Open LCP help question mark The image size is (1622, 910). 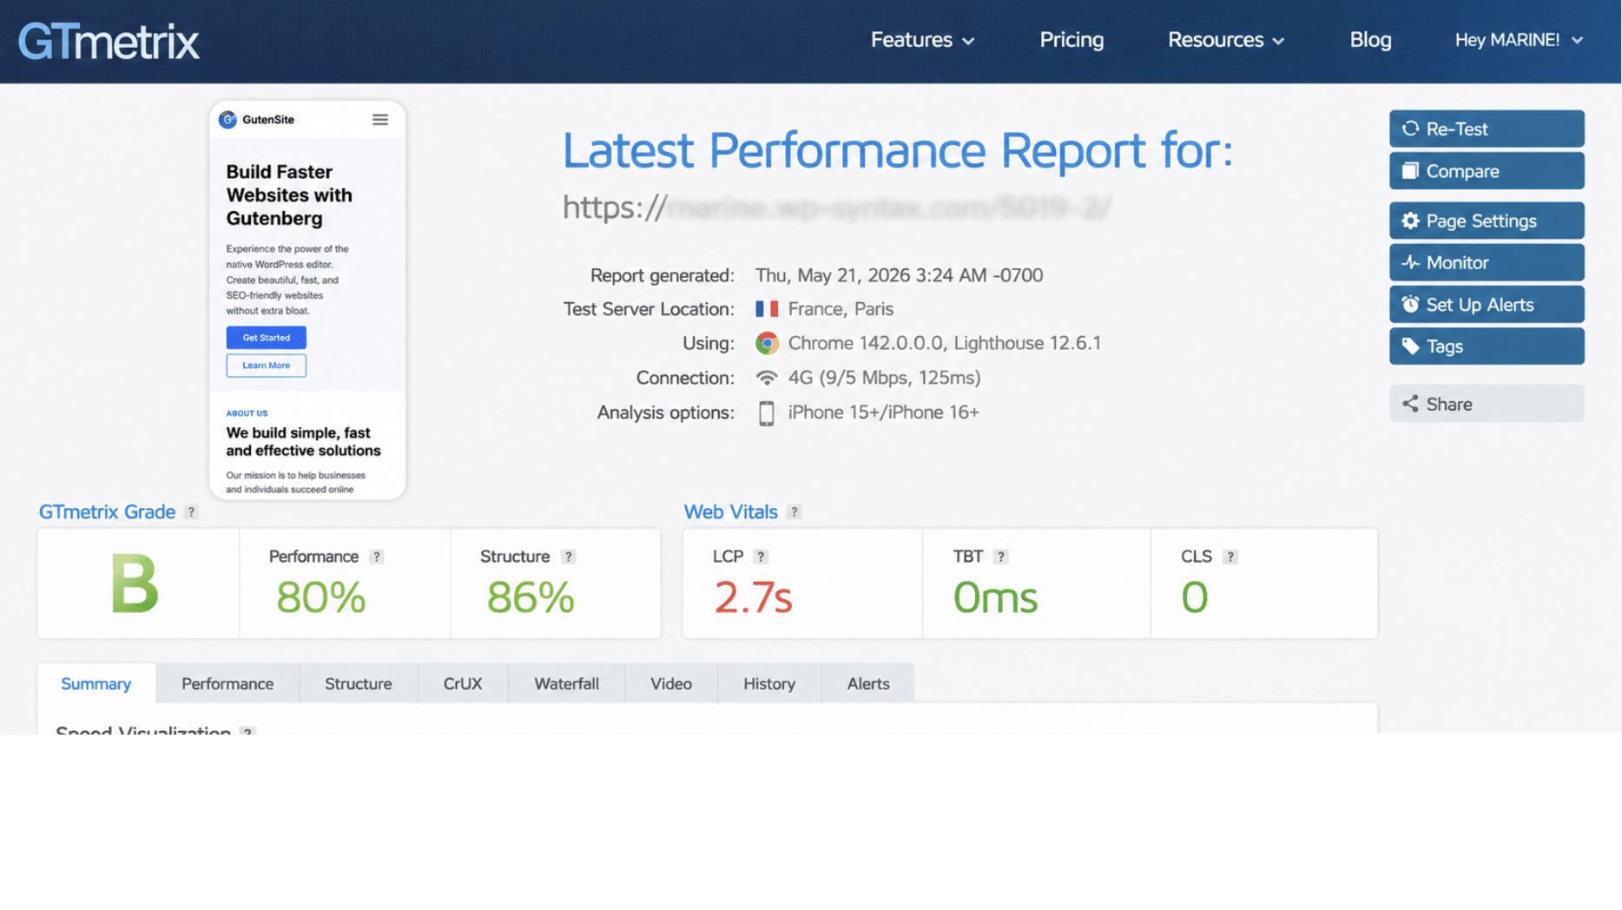pos(761,557)
